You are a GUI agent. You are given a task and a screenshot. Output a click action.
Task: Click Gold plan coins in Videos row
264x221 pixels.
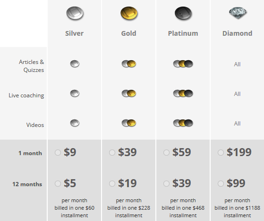tap(129, 123)
